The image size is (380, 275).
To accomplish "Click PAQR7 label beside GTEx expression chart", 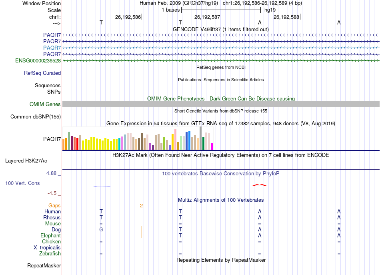I will click(52, 139).
